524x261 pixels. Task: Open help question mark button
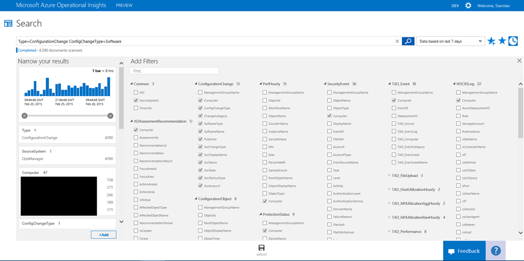tap(495, 251)
